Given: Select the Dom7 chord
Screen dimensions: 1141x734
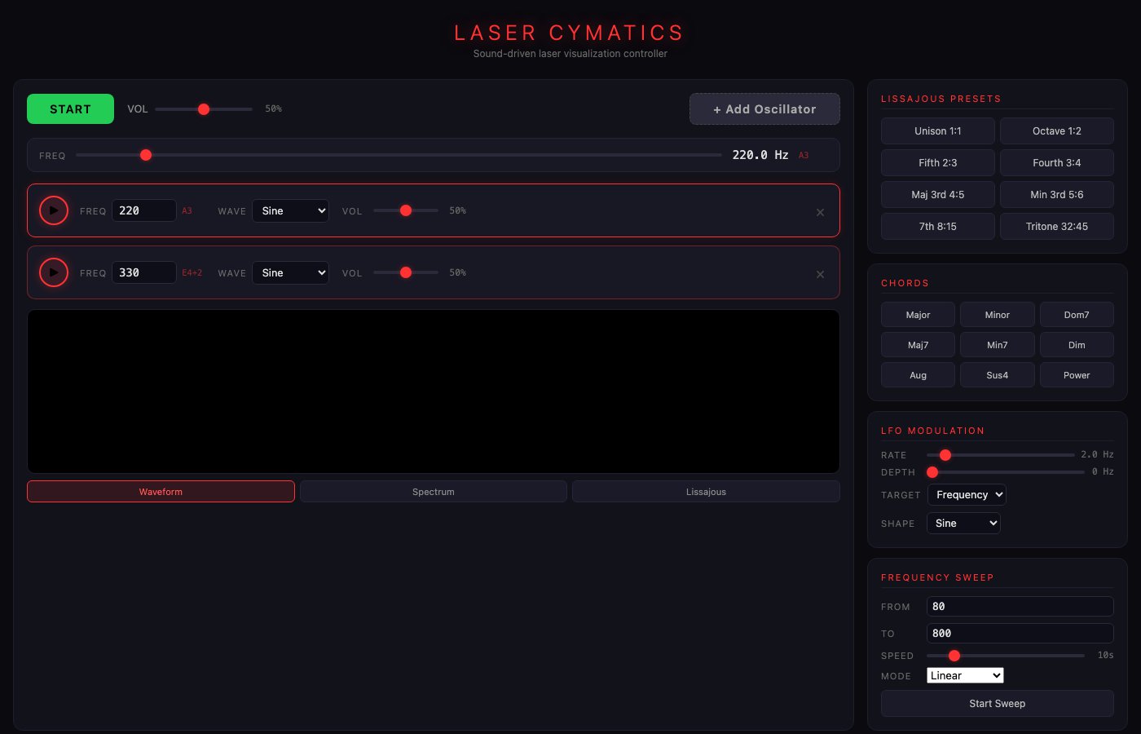Looking at the screenshot, I should point(1077,315).
